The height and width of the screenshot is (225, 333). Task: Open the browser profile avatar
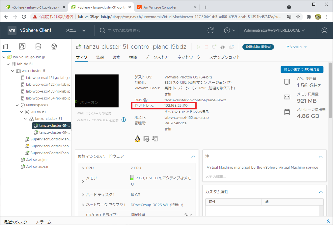click(318, 17)
